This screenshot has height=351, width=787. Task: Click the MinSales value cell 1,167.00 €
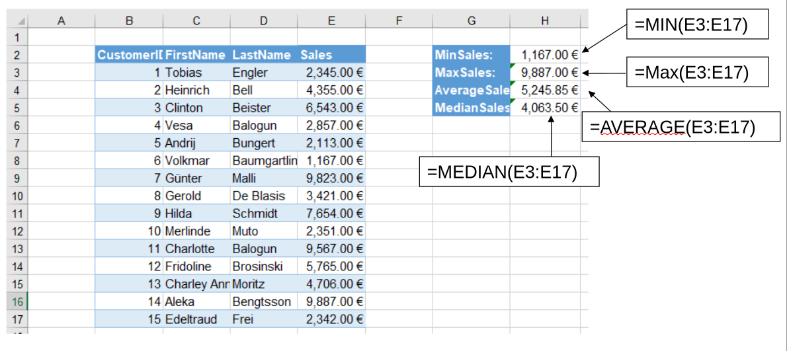(x=545, y=55)
